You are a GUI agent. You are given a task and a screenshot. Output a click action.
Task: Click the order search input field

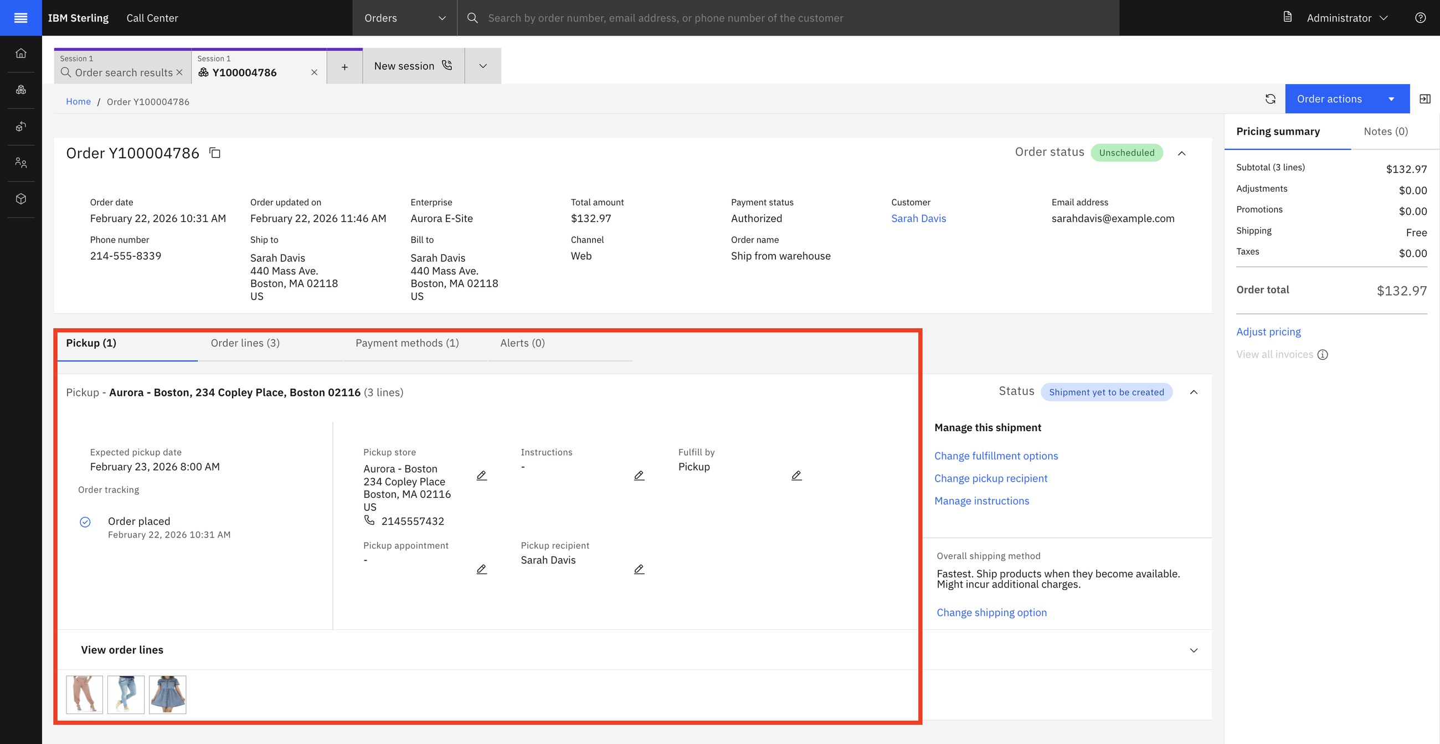(x=788, y=18)
